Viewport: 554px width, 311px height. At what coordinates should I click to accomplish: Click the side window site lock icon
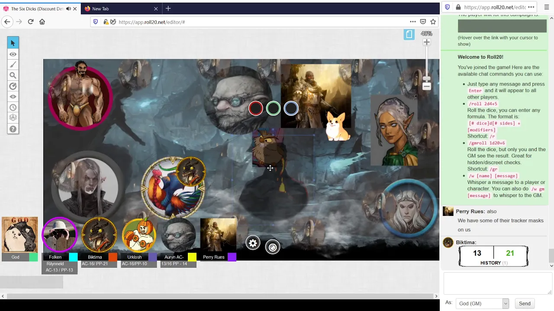click(x=458, y=7)
